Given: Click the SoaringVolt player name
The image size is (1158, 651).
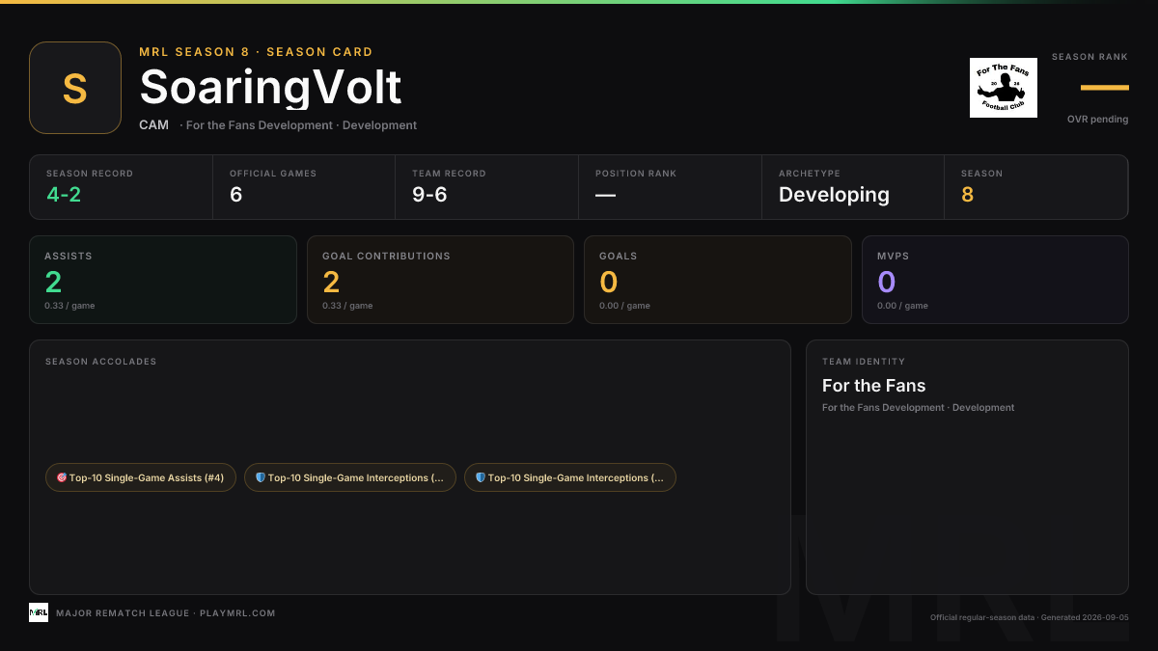Looking at the screenshot, I should point(270,88).
